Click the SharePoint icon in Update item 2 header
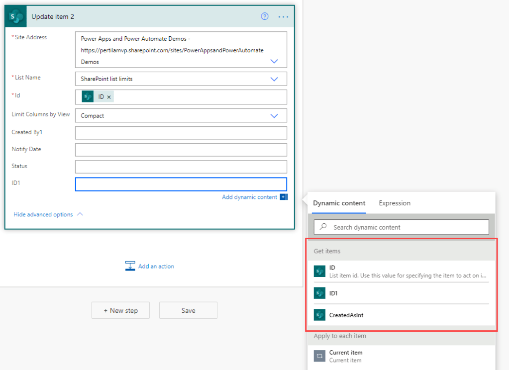This screenshot has width=509, height=370. pyautogui.click(x=16, y=16)
